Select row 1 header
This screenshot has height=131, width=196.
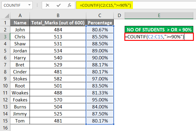pyautogui.click(x=5, y=23)
